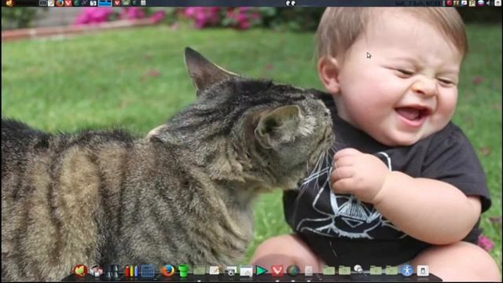This screenshot has height=283, width=503.
Task: Open the blue accessibility icon in the dock
Action: coord(407,270)
